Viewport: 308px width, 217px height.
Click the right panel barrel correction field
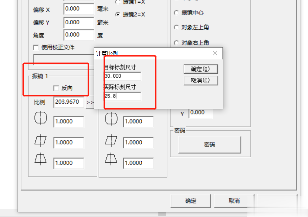138,122
